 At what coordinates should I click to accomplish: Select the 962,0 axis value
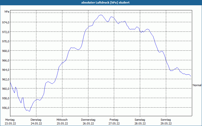click(6, 79)
